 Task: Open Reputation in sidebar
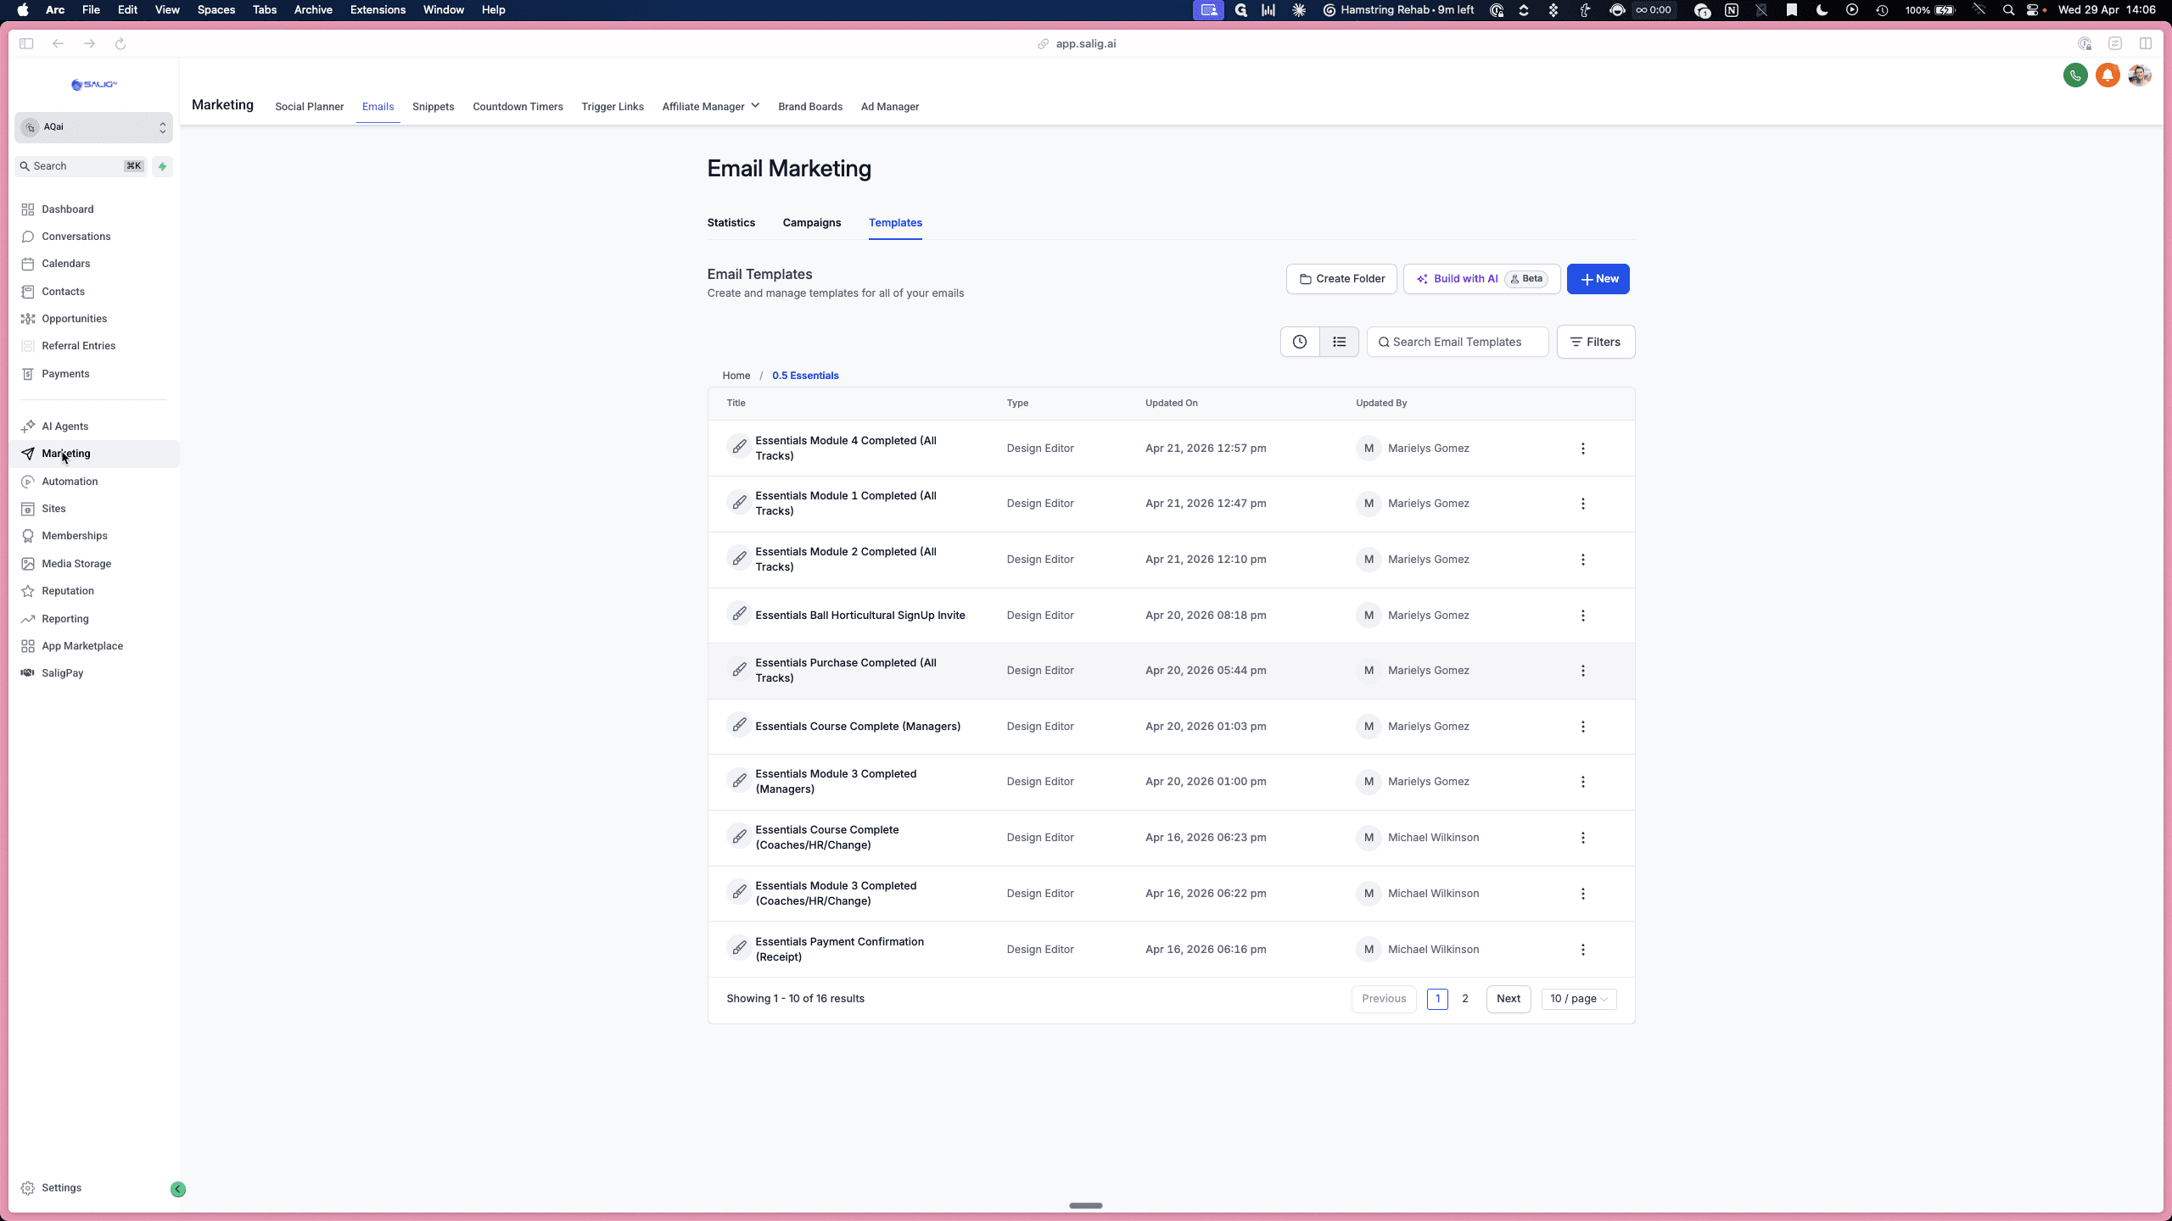point(68,590)
